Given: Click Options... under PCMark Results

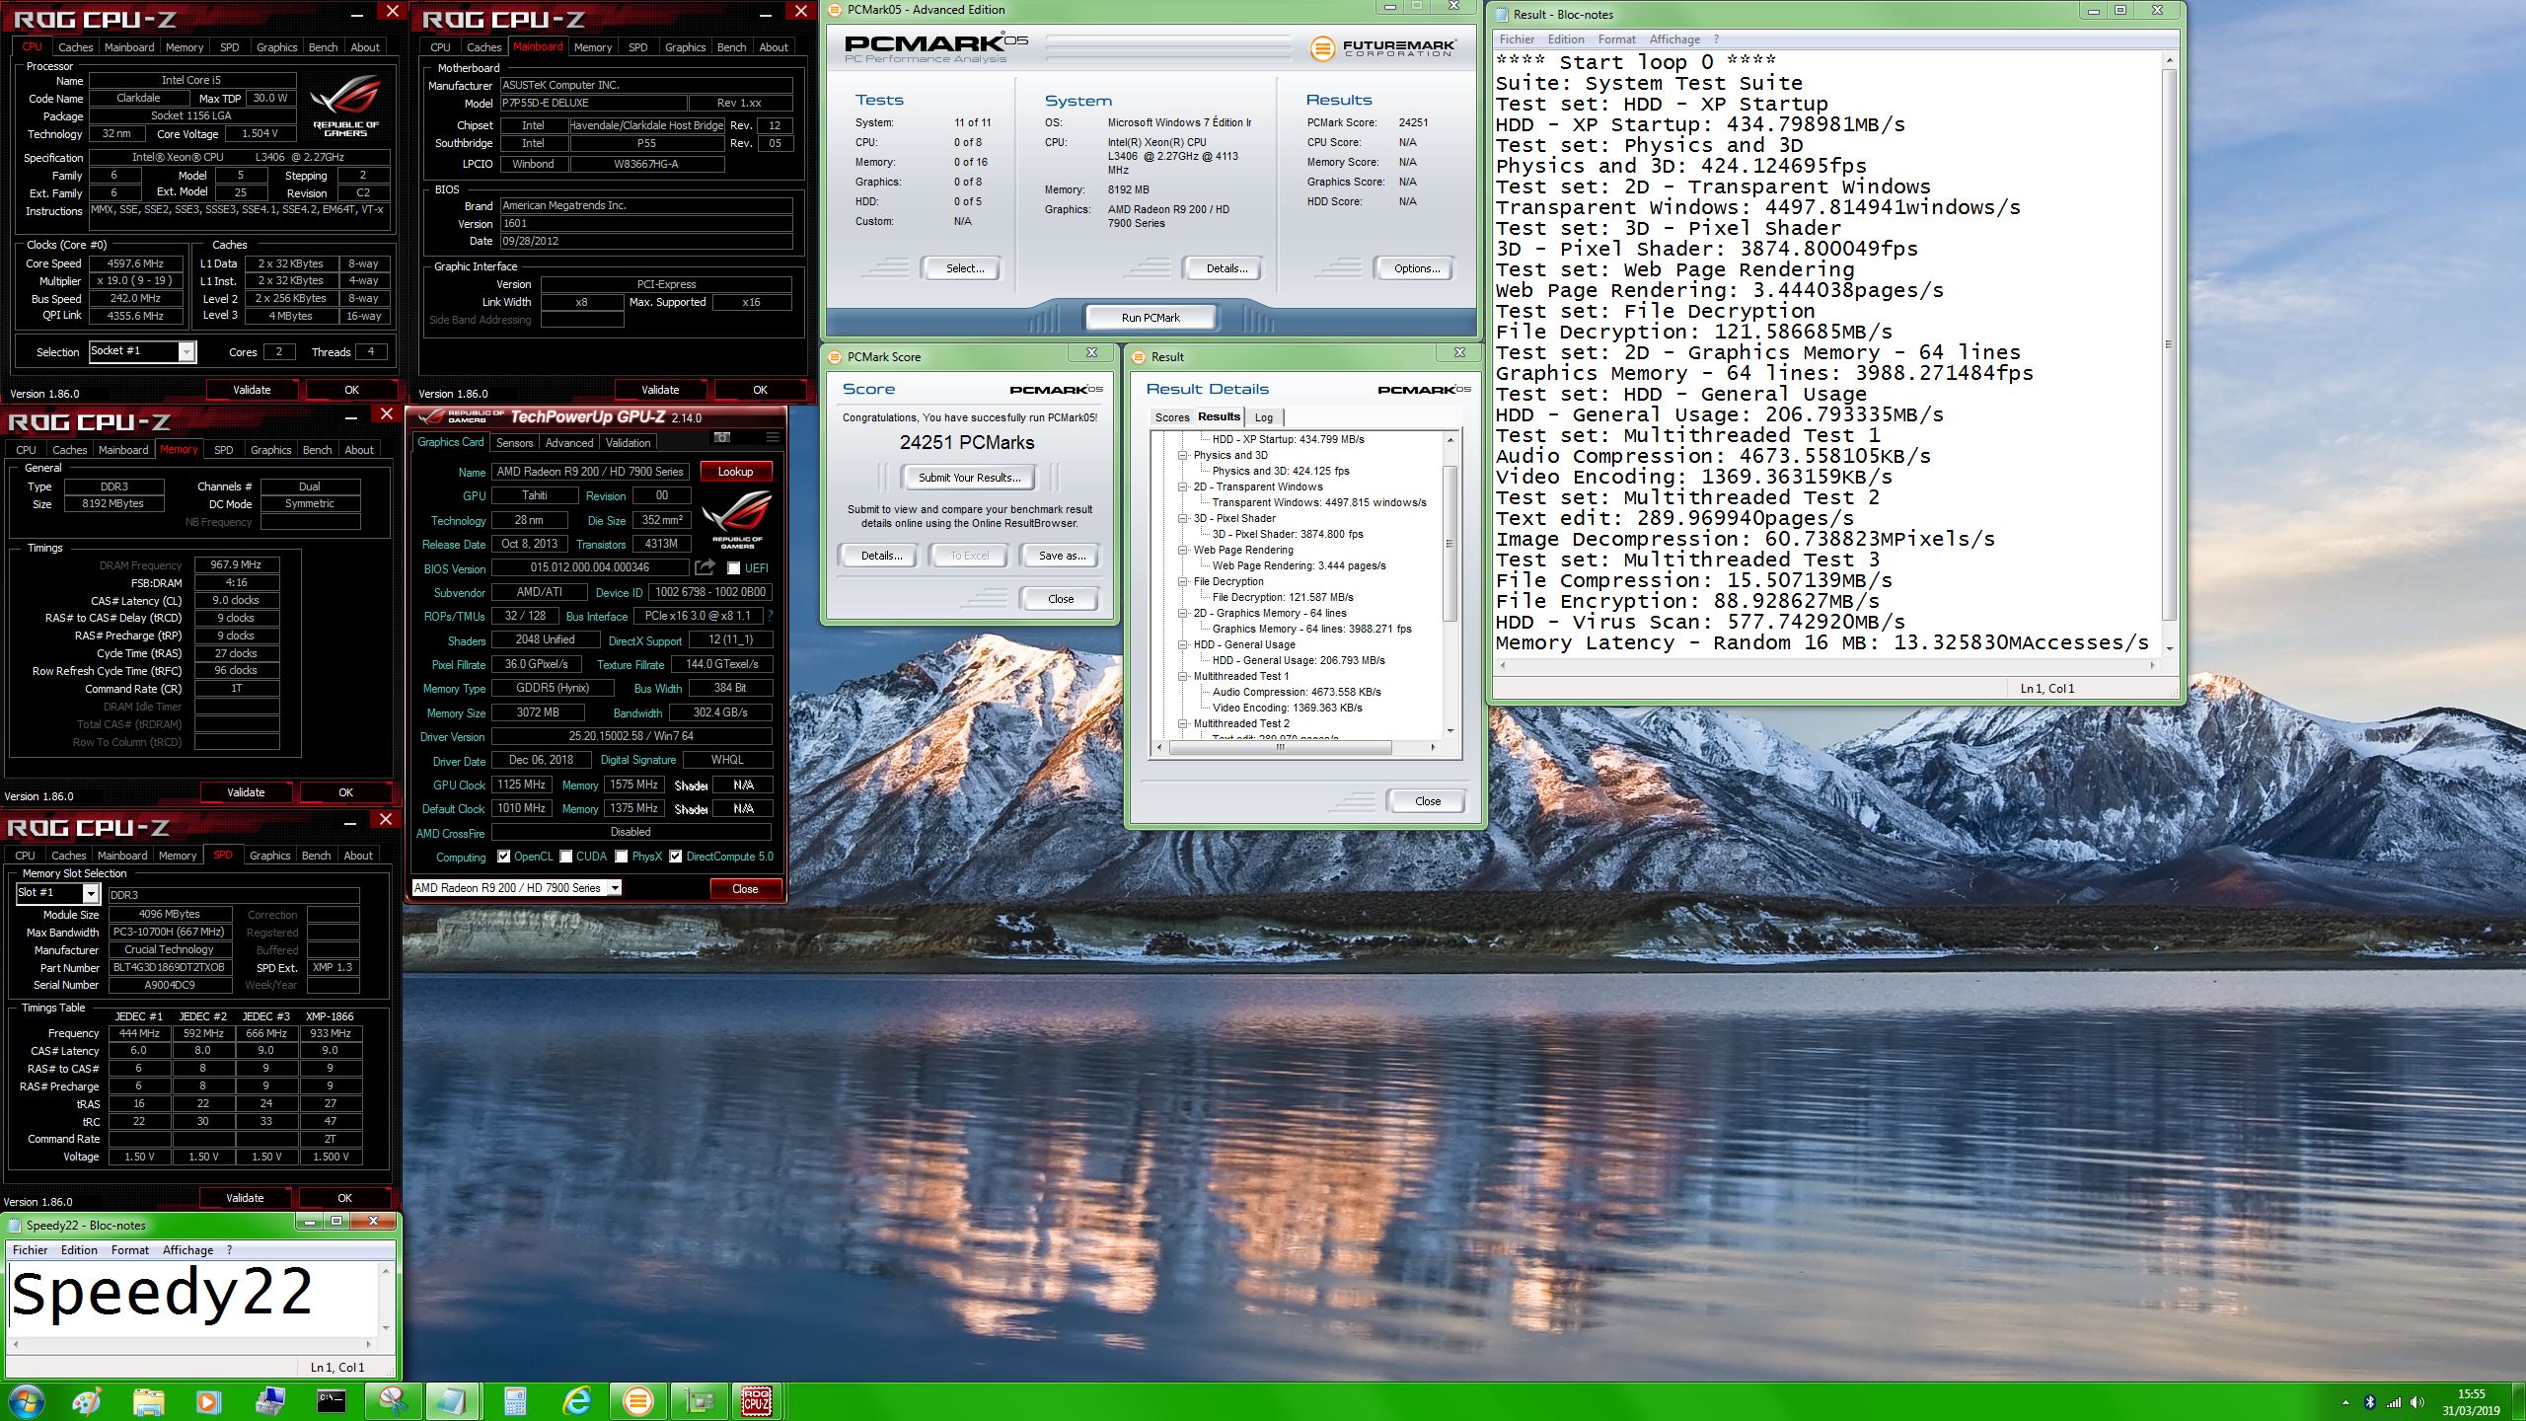Looking at the screenshot, I should [1416, 268].
